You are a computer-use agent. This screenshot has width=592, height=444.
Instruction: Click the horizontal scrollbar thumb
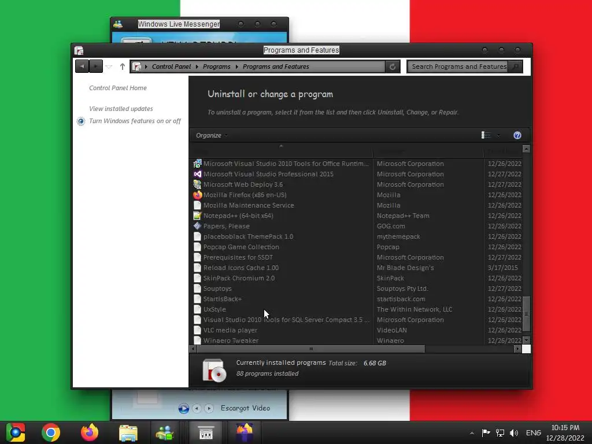point(310,349)
